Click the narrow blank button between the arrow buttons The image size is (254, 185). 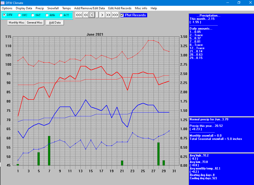97,15
